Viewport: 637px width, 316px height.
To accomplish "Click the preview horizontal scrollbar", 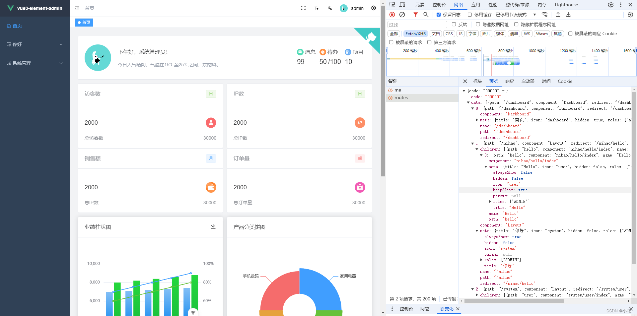I will point(514,301).
